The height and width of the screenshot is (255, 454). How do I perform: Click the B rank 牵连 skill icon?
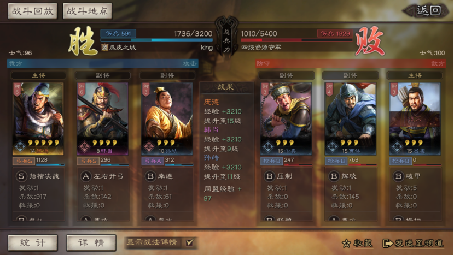coord(150,176)
